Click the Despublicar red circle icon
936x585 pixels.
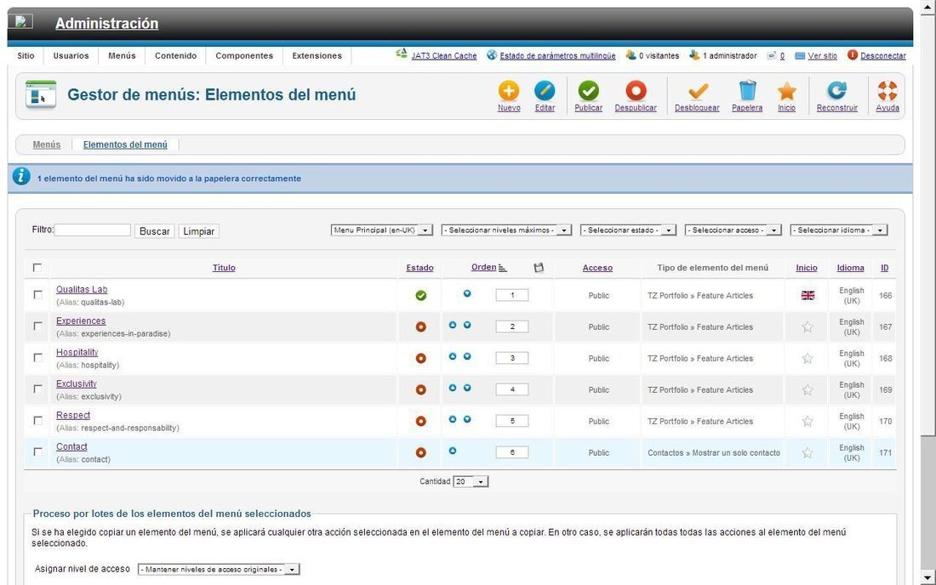tap(636, 91)
